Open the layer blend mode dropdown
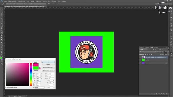Image resolution: width=173 pixels, height=97 pixels. (147, 52)
